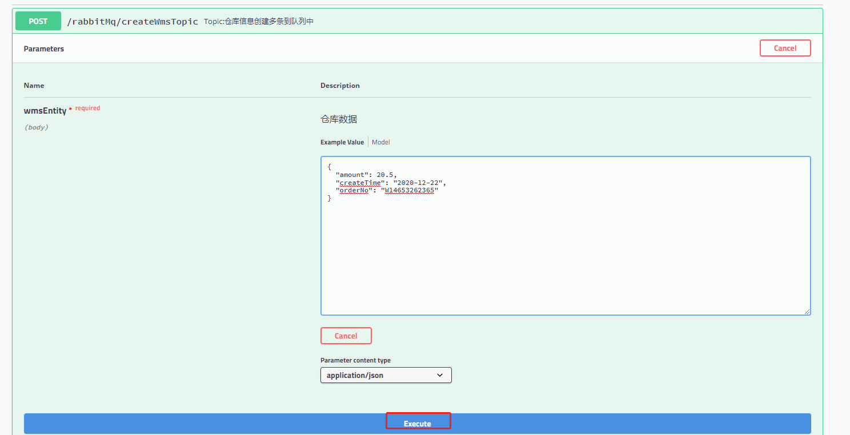Click the Parameters section heading

[44, 49]
